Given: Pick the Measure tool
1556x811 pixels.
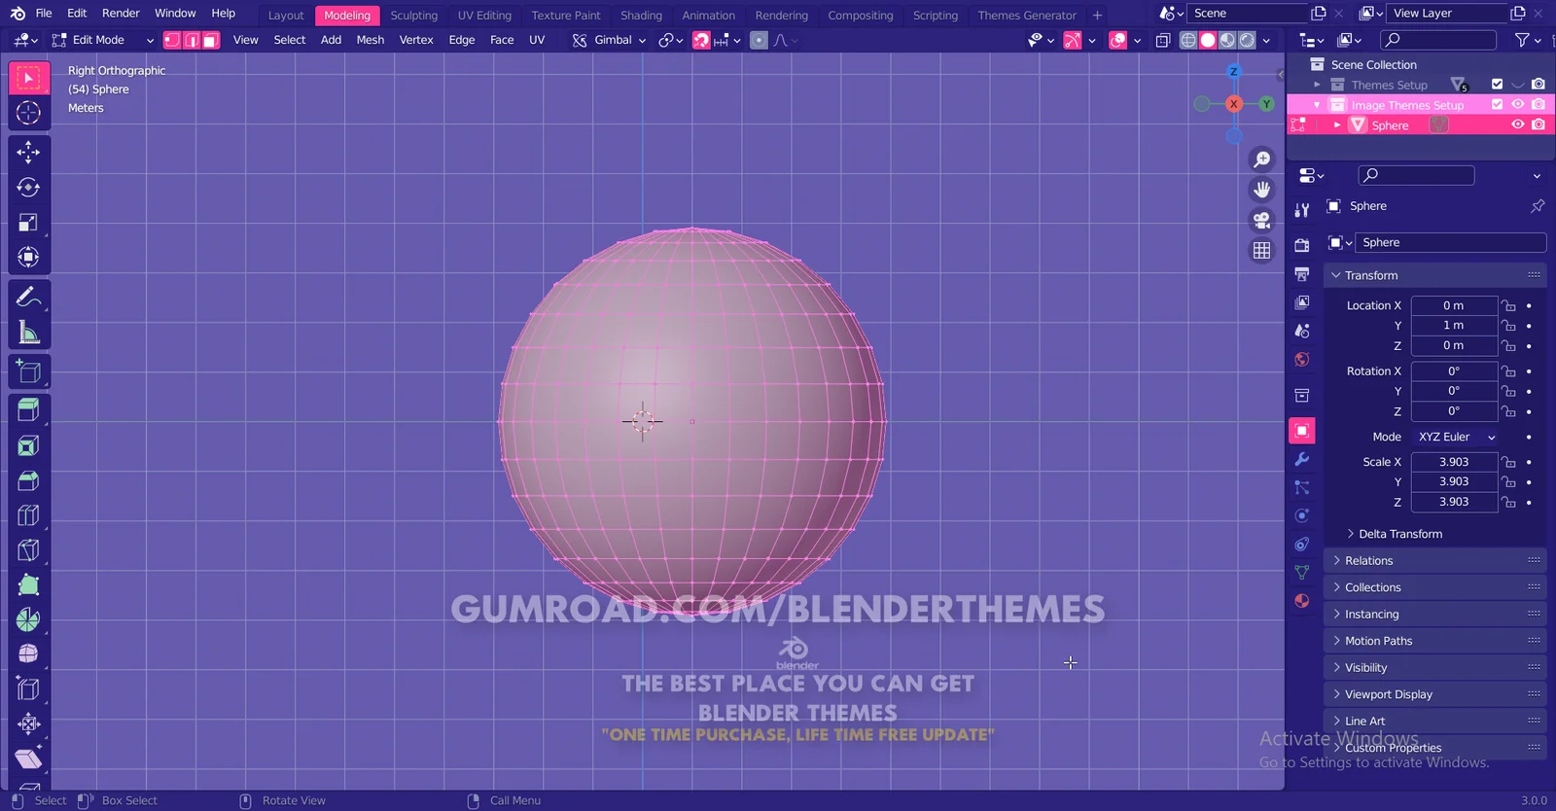Looking at the screenshot, I should pos(28,334).
